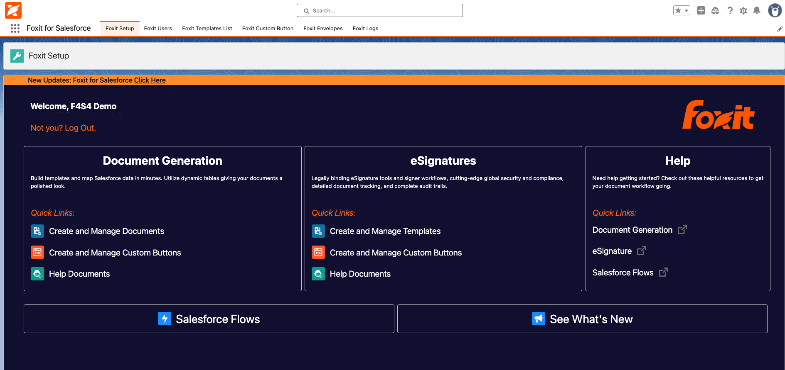Open the Foxit Templates List tab
785x370 pixels.
[207, 28]
